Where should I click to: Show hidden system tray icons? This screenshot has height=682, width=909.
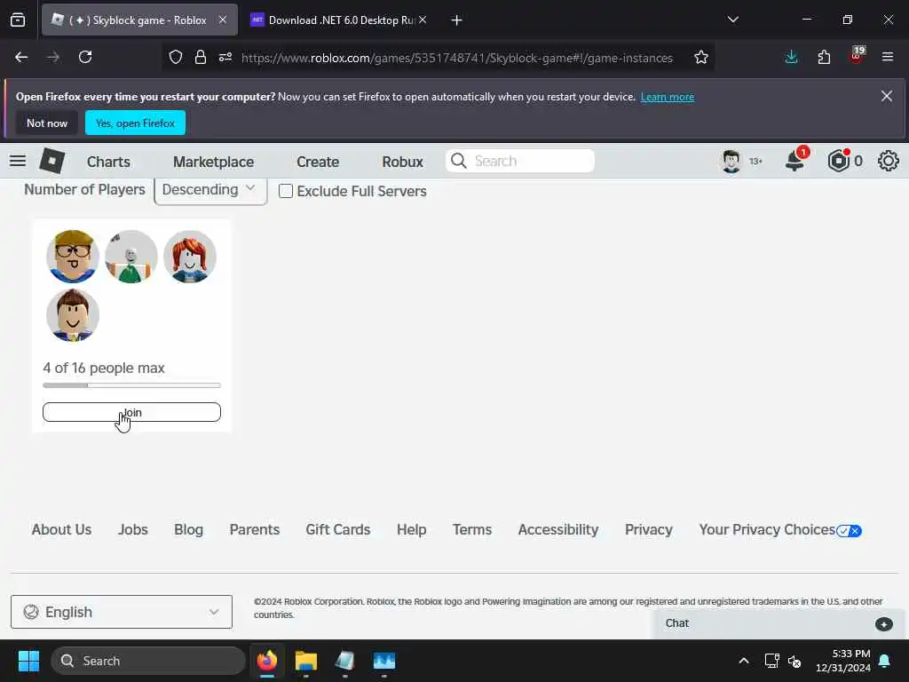click(744, 661)
